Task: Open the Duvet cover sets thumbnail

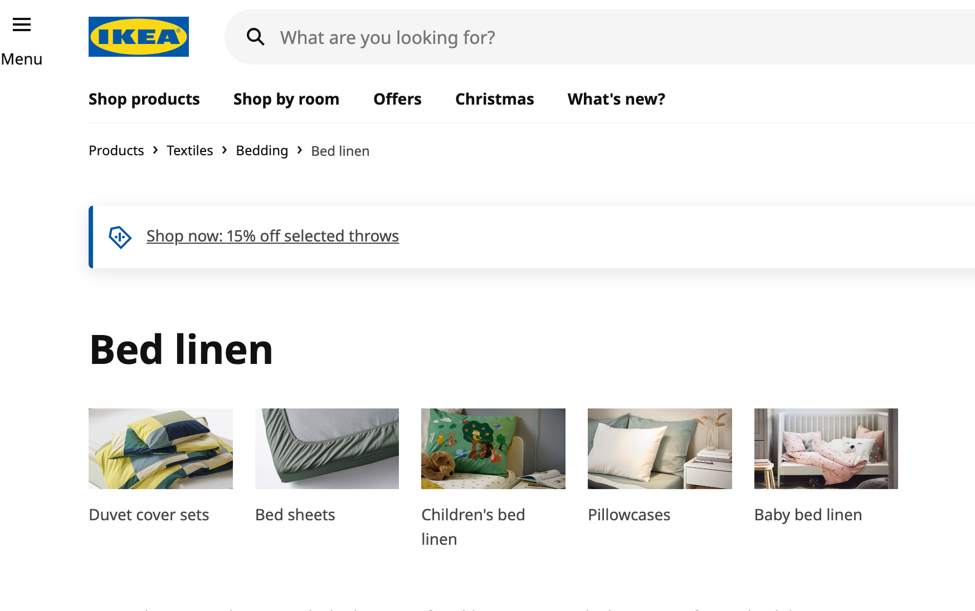Action: coord(160,449)
